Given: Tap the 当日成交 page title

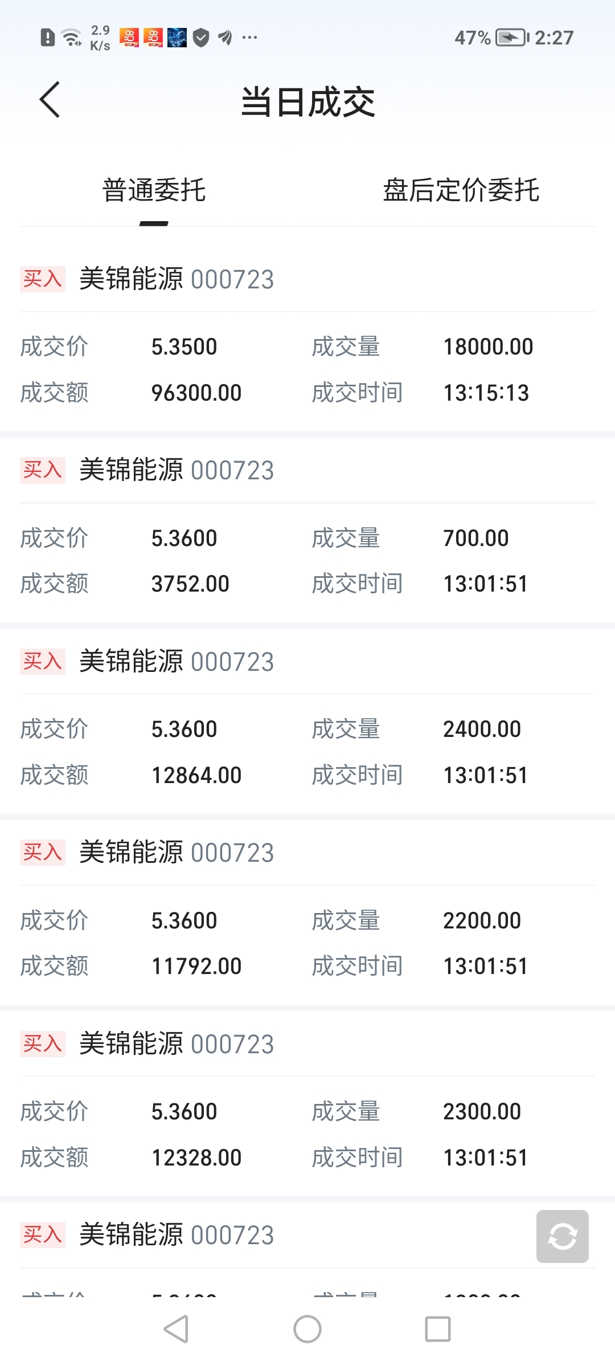Looking at the screenshot, I should point(307,103).
